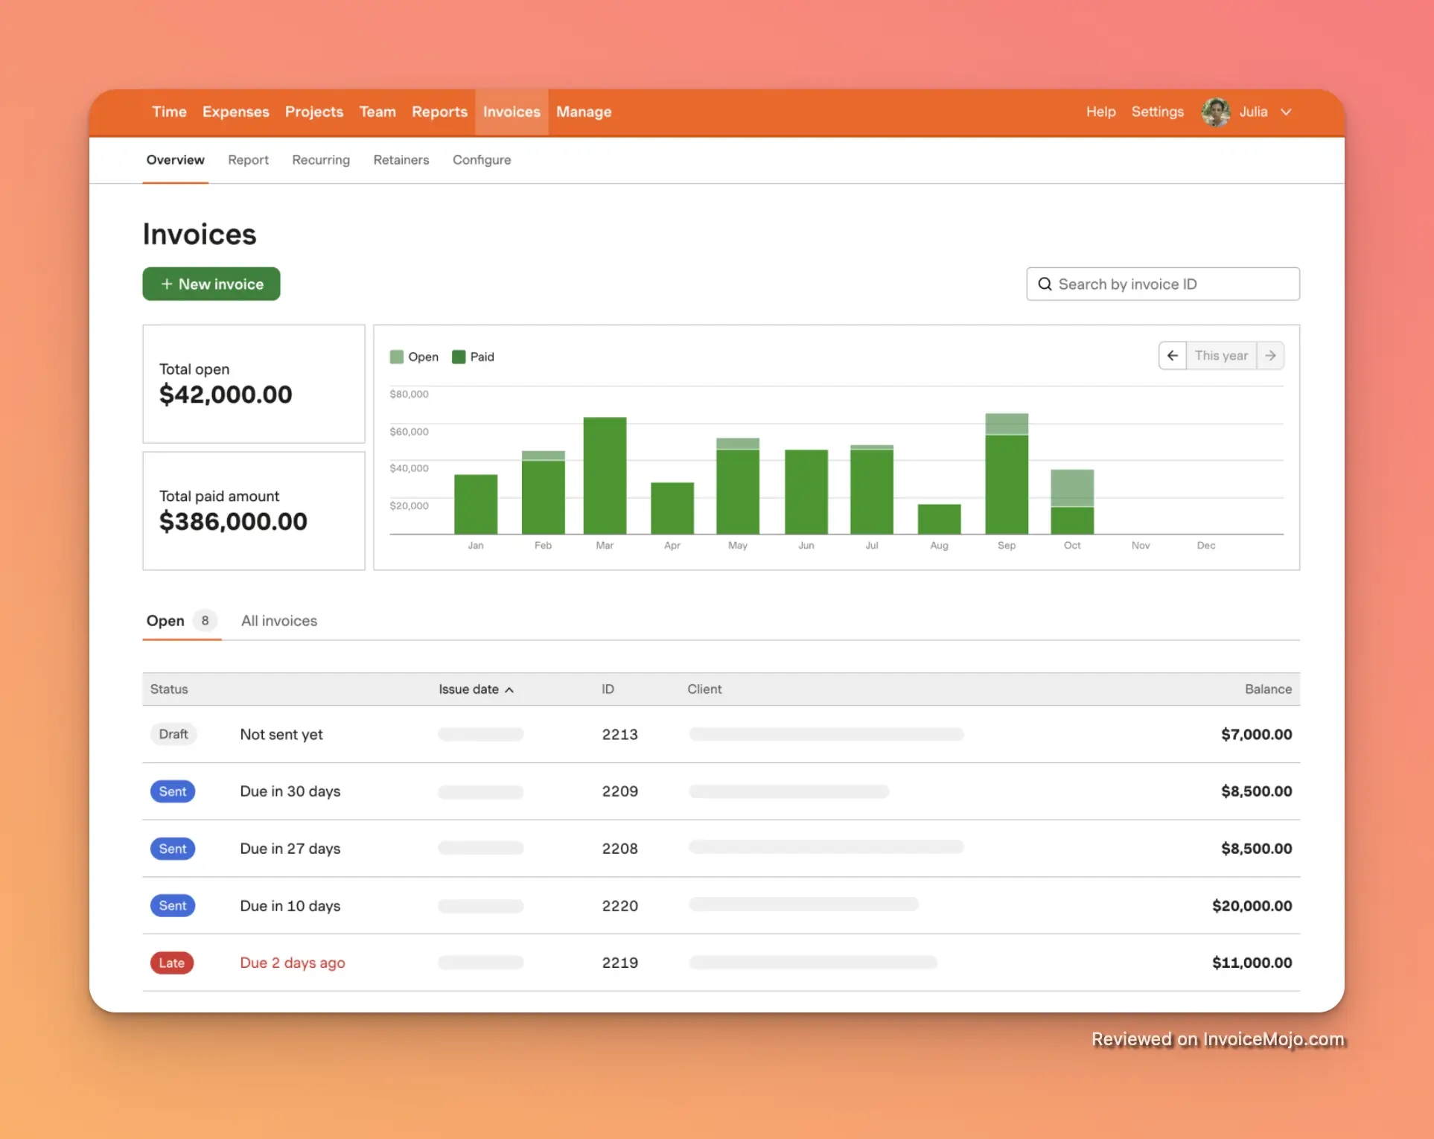Image resolution: width=1434 pixels, height=1139 pixels.
Task: Open invoice 2220 row
Action: tap(619, 906)
